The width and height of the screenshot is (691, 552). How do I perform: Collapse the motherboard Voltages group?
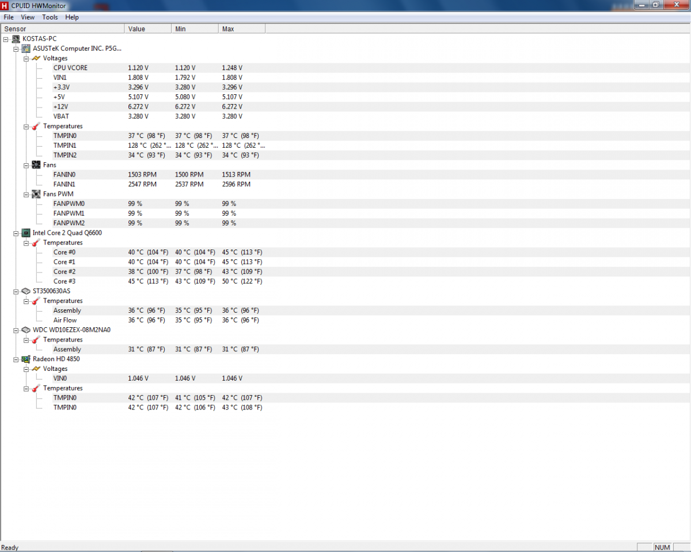coord(26,59)
